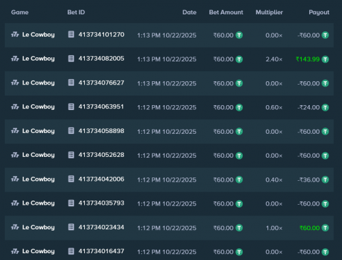Open bet ID 413734023434
This screenshot has width=342, height=260.
[101, 227]
